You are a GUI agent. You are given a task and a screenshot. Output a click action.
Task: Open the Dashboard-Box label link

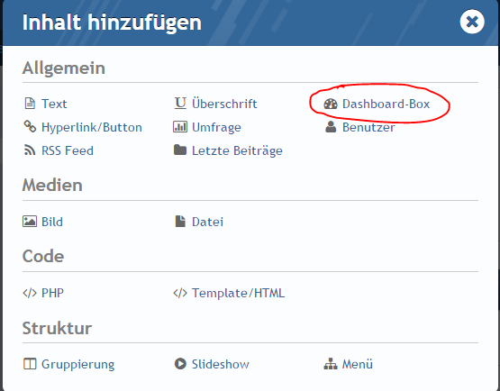point(386,104)
